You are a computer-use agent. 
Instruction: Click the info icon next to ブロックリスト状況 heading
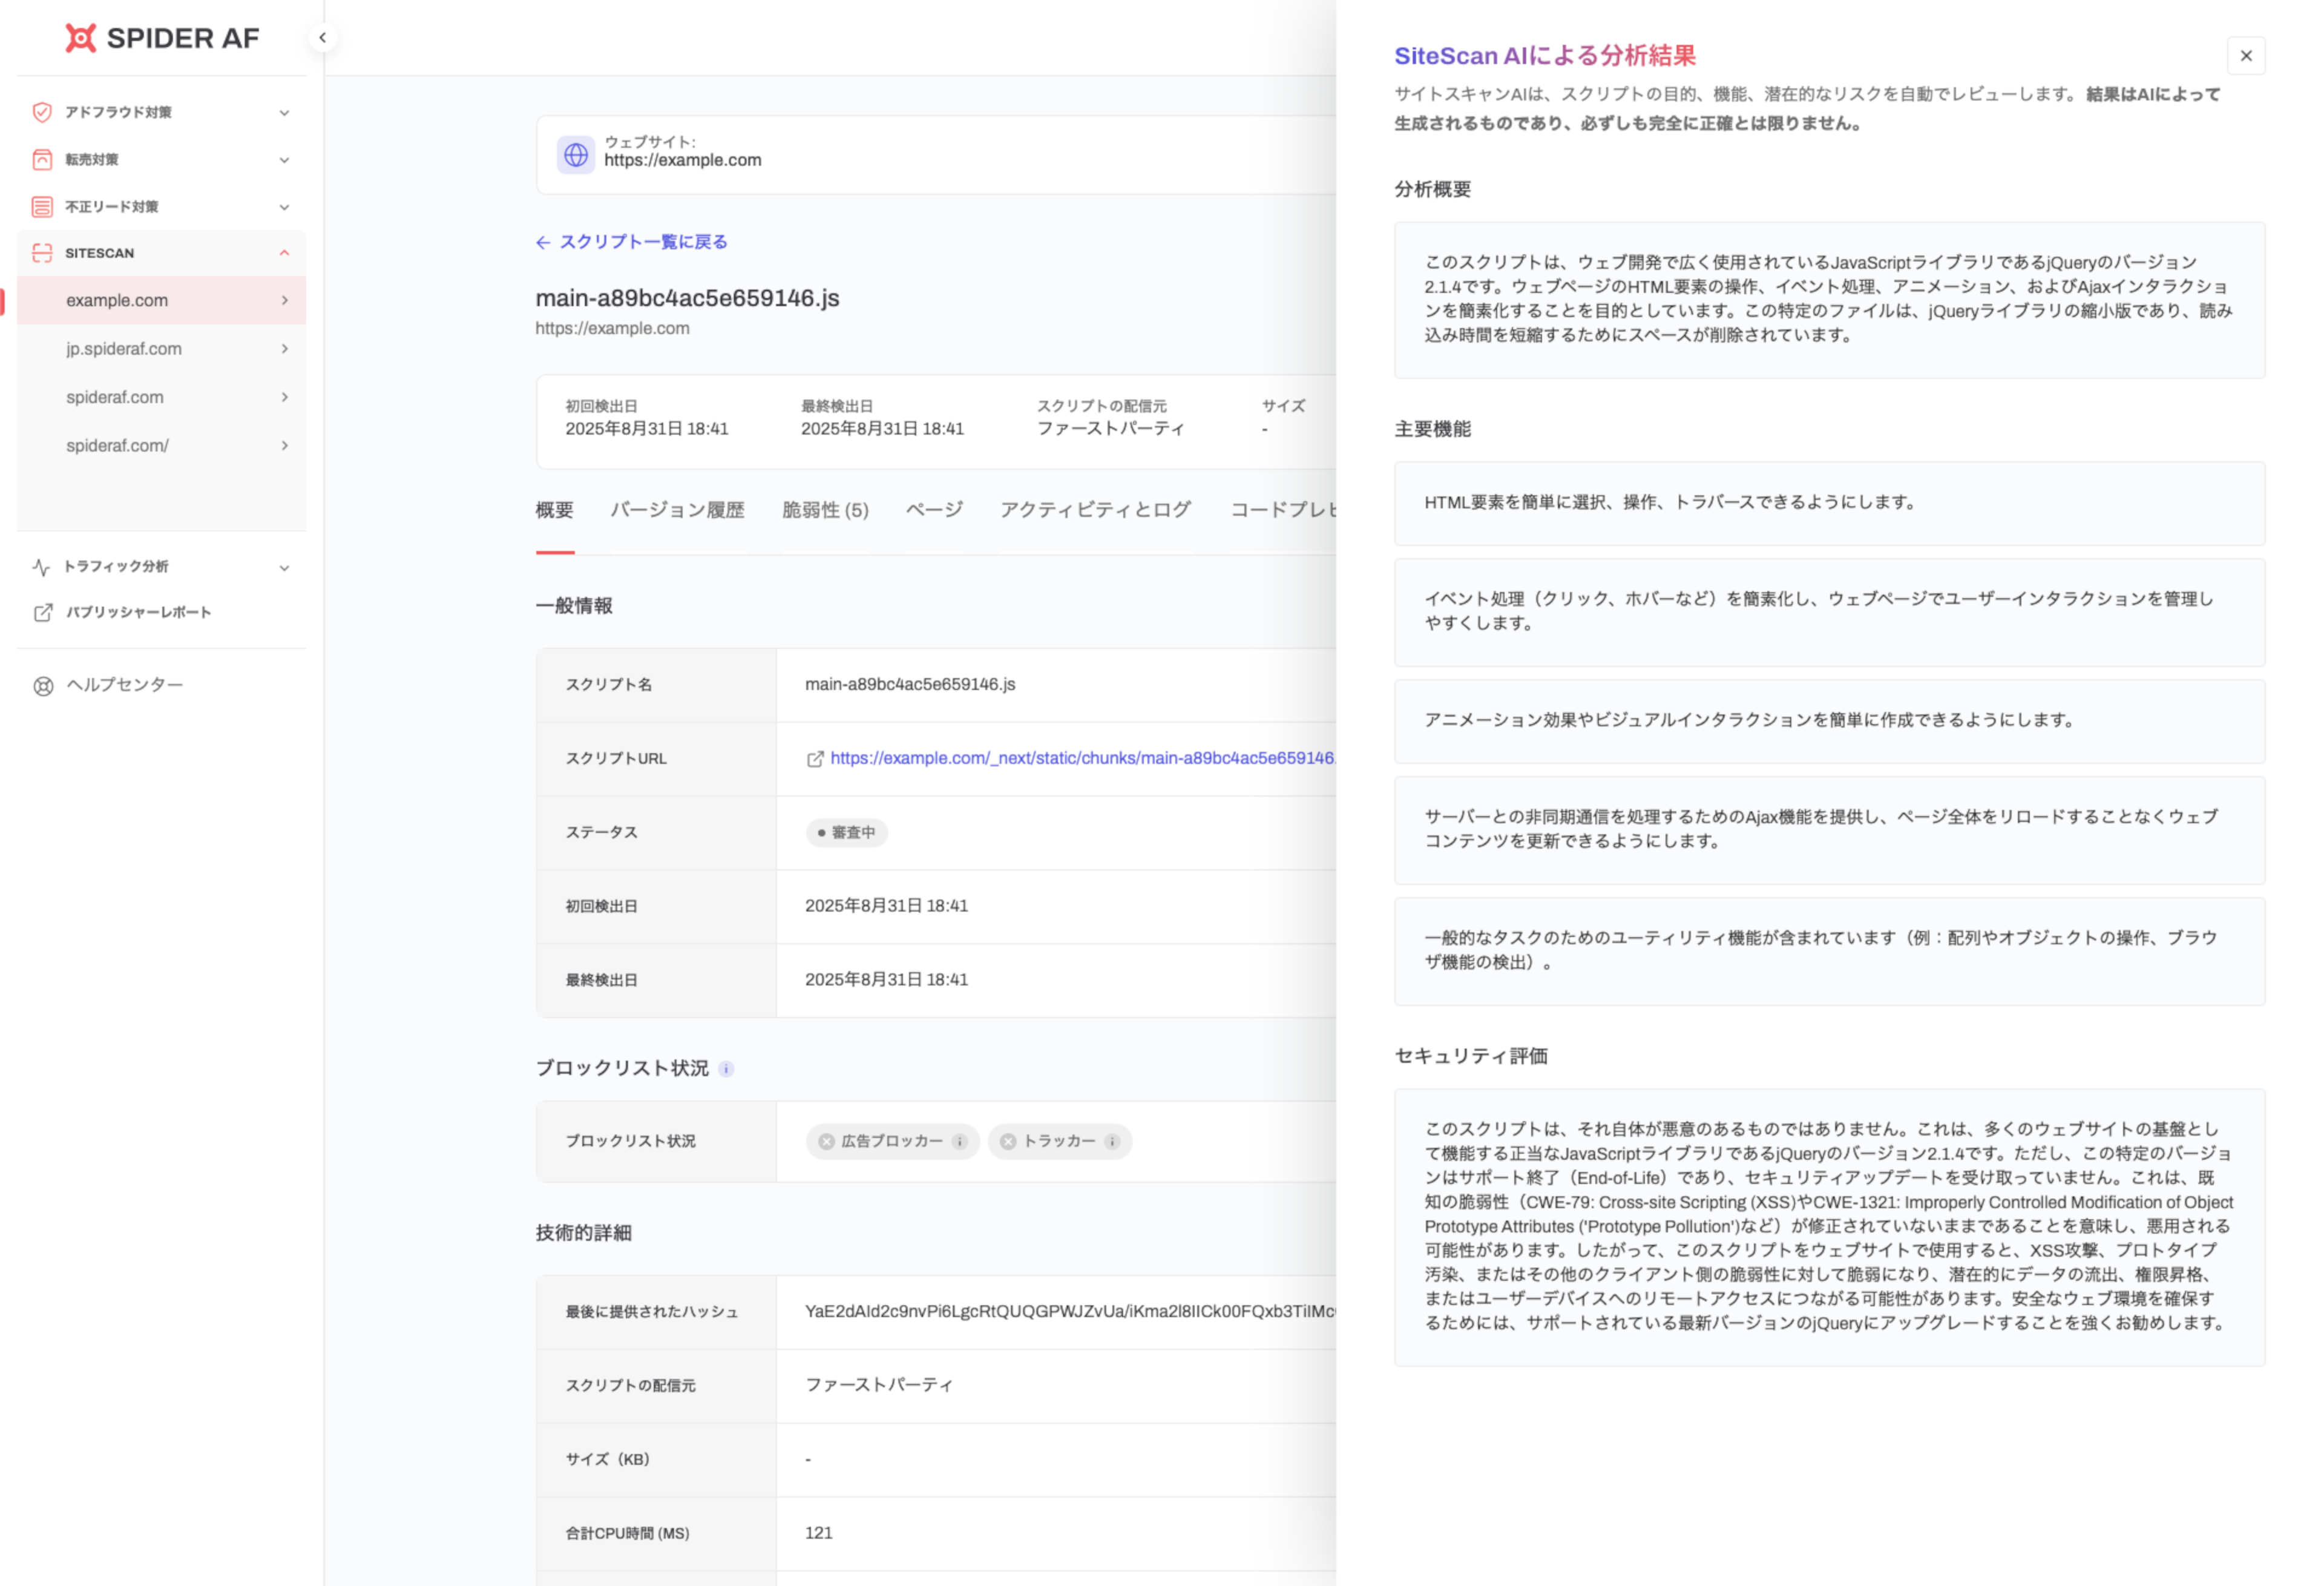727,1069
